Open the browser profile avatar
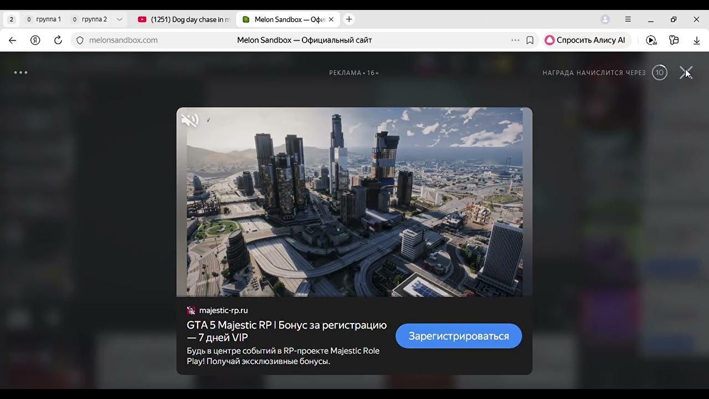This screenshot has height=399, width=709. click(605, 19)
